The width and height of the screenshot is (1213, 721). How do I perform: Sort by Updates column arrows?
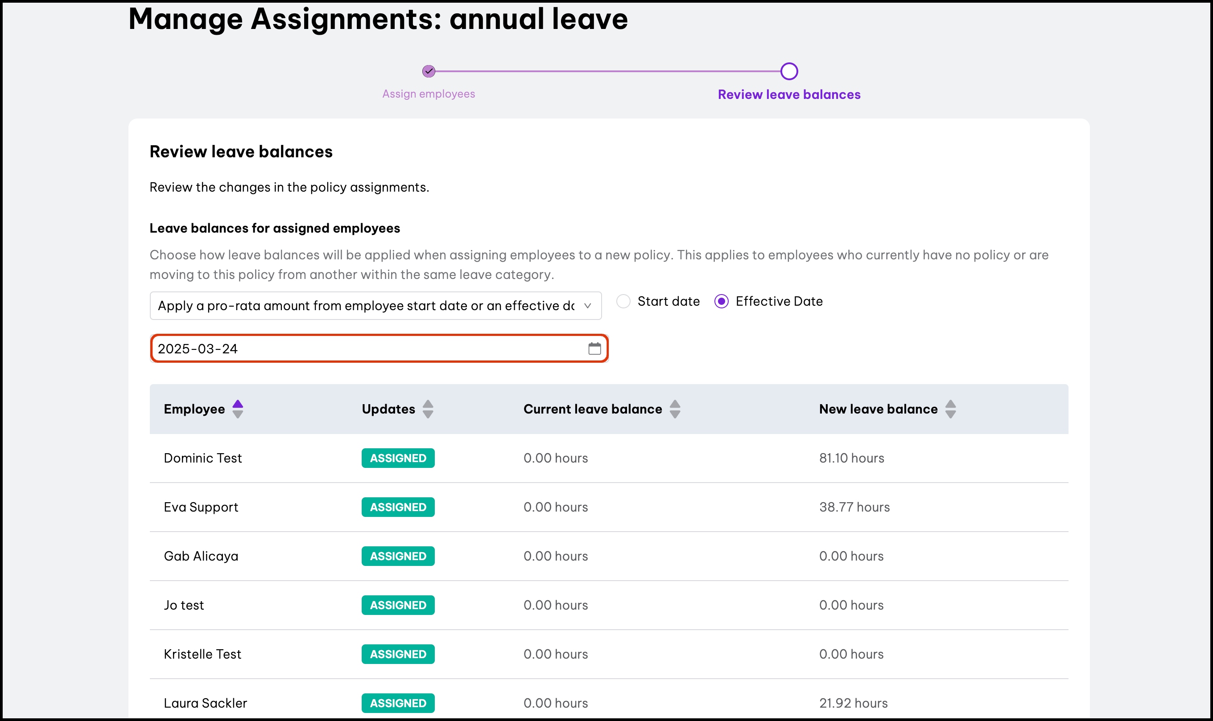pyautogui.click(x=427, y=409)
